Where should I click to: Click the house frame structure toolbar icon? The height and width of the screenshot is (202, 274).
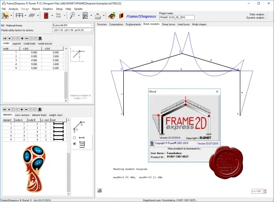click(x=5, y=16)
